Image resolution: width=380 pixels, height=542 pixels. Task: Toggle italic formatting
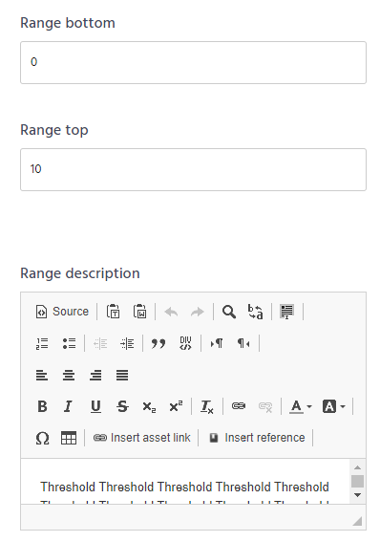click(x=69, y=406)
